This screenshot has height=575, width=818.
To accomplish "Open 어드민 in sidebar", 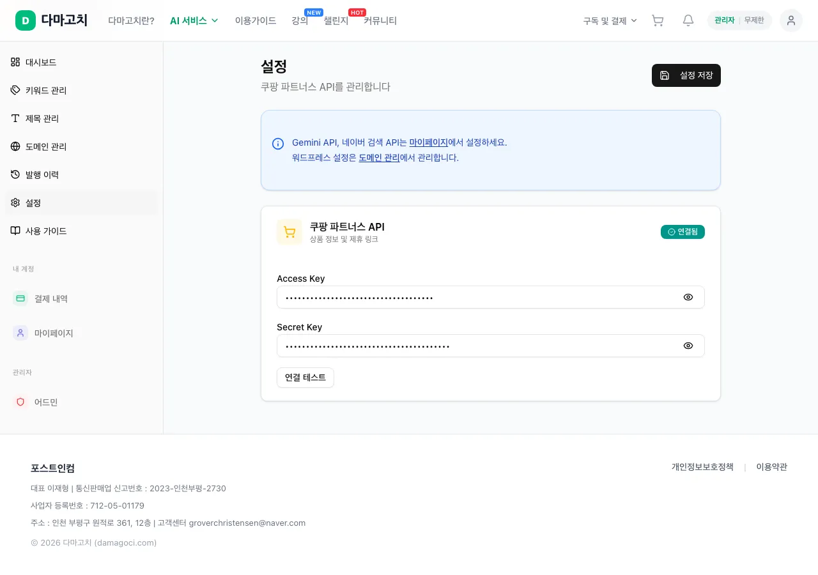I will (81, 402).
